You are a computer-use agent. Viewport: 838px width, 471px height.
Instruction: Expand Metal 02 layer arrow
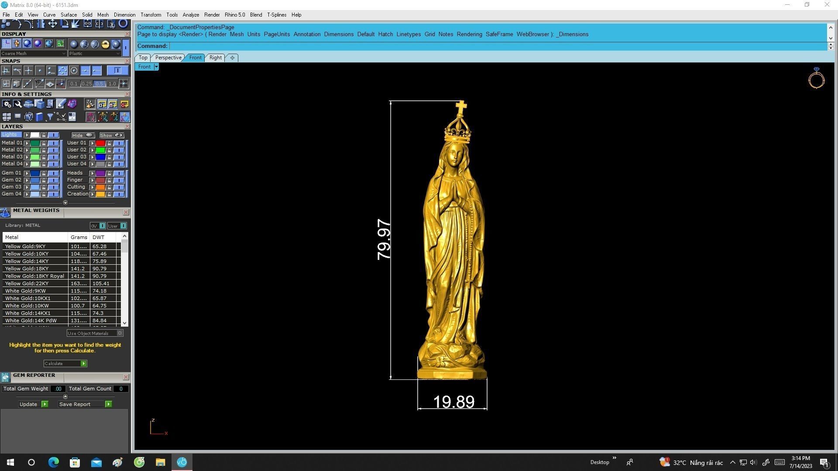(27, 150)
